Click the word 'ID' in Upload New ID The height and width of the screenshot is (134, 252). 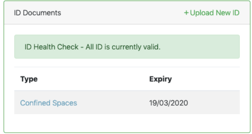tap(236, 13)
